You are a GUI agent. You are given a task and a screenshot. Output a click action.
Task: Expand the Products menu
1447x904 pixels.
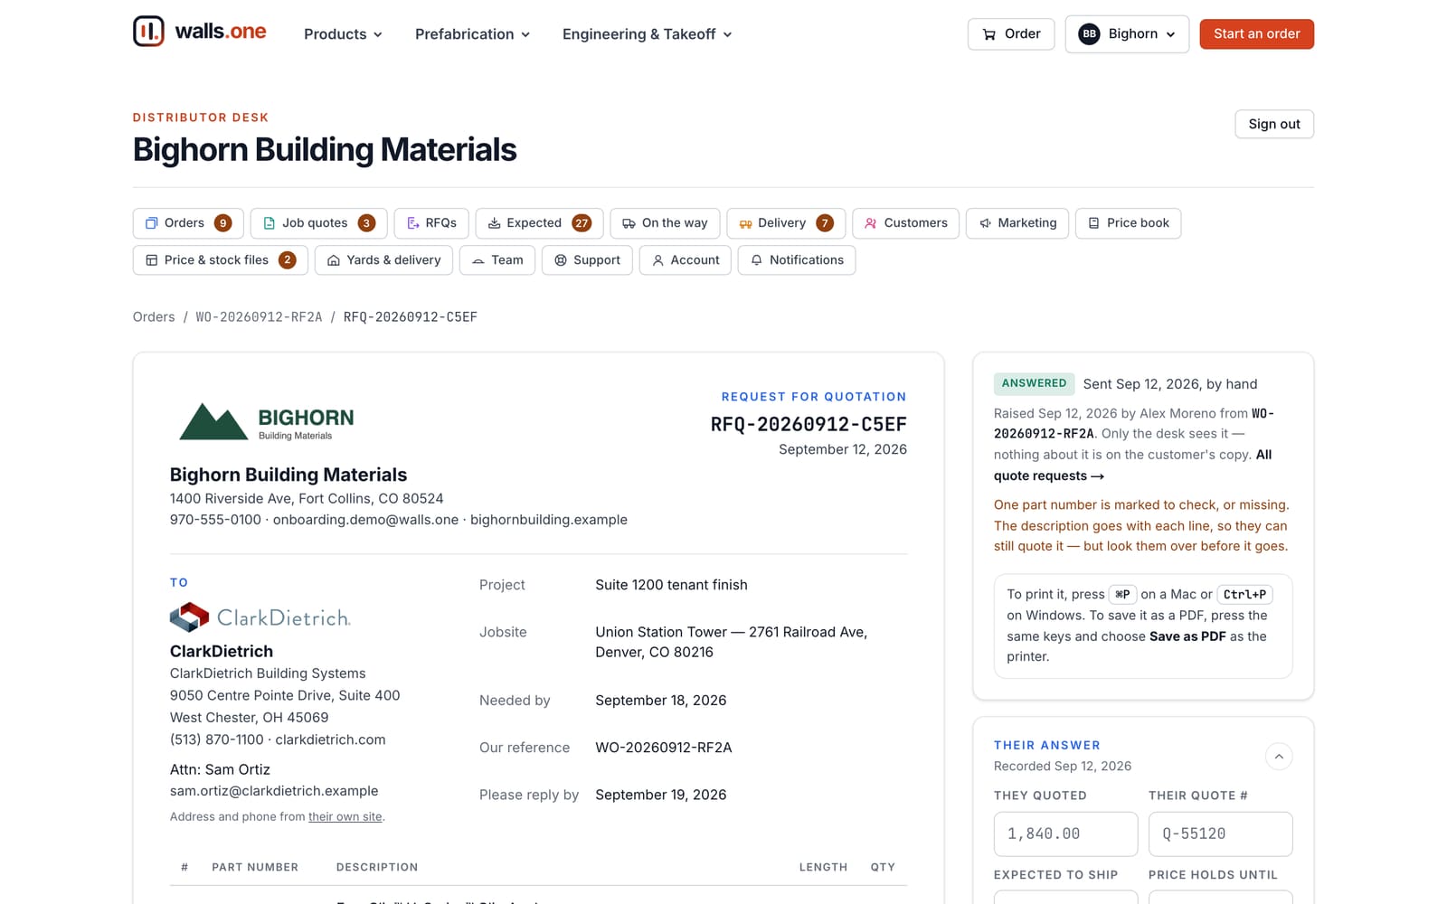343,34
